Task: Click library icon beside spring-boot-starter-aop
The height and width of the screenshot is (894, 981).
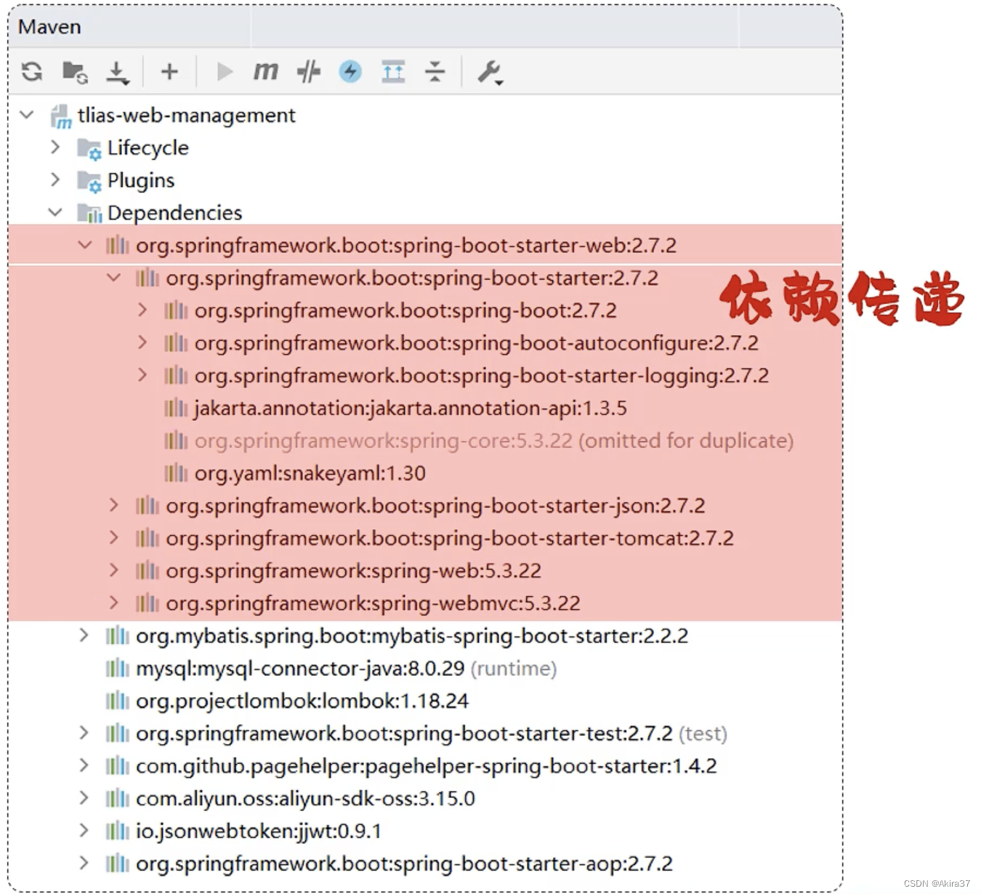Action: pyautogui.click(x=117, y=863)
